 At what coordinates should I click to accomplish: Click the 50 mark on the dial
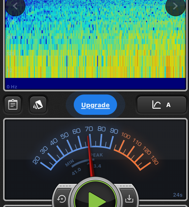pos(65,135)
